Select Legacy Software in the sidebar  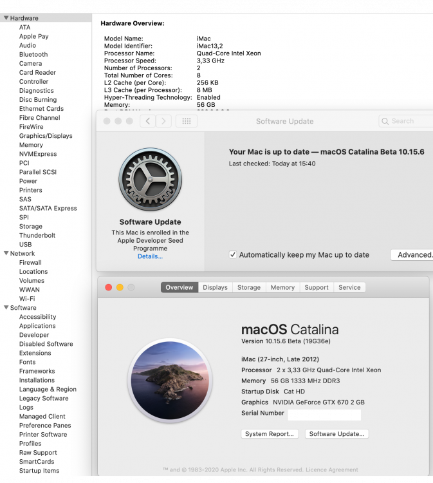(44, 398)
